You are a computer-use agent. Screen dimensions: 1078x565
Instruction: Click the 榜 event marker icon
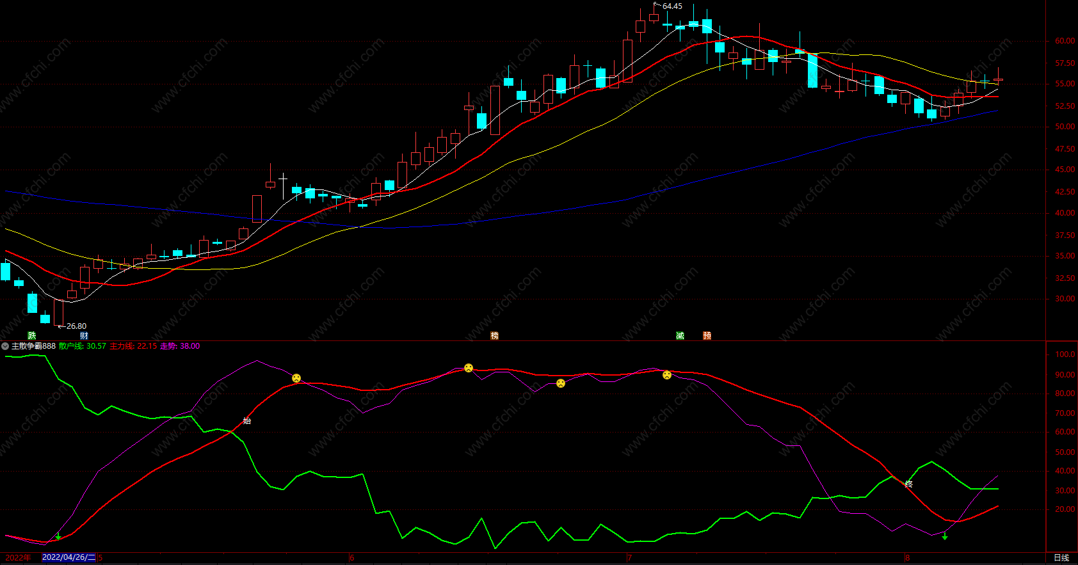pyautogui.click(x=494, y=336)
